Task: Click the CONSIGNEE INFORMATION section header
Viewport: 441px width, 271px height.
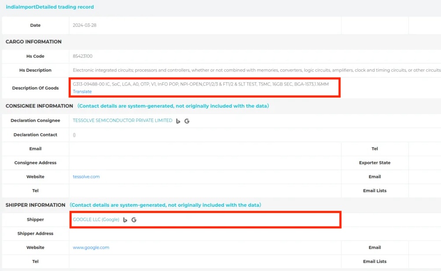Action: (39, 106)
